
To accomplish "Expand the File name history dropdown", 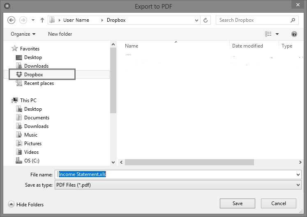I will tap(298, 174).
